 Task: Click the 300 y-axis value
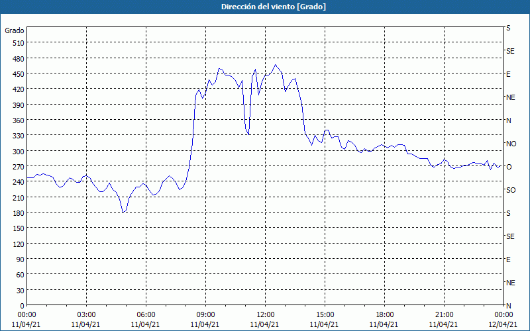[19, 151]
